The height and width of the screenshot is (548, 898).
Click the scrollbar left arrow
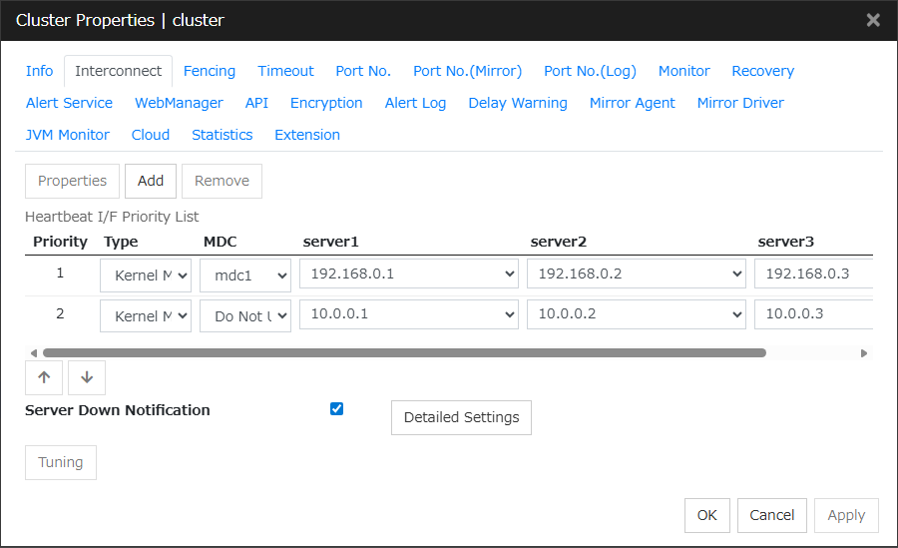pos(33,352)
